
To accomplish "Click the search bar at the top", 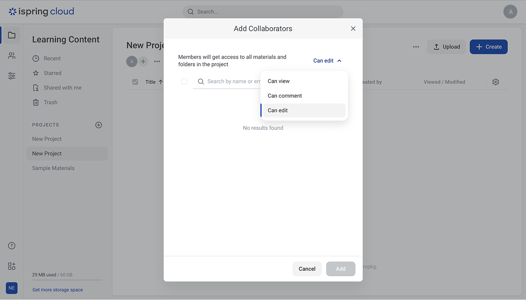I will tap(263, 11).
